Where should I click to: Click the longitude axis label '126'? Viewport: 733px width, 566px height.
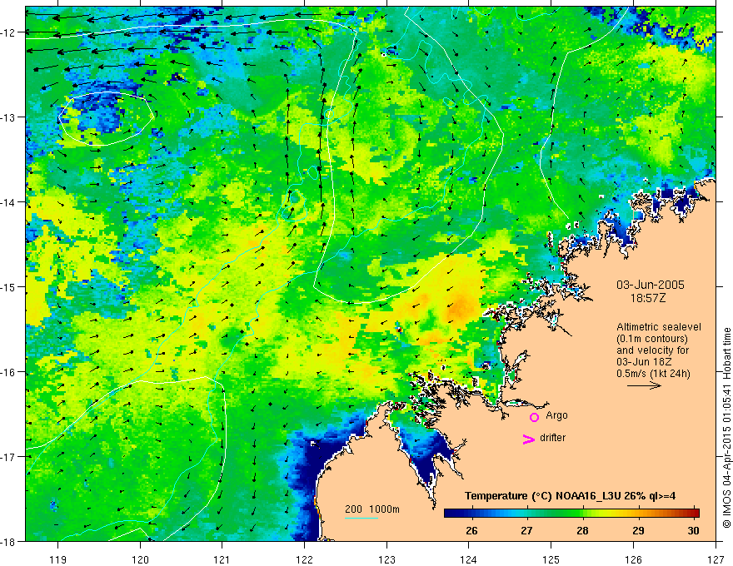point(633,559)
